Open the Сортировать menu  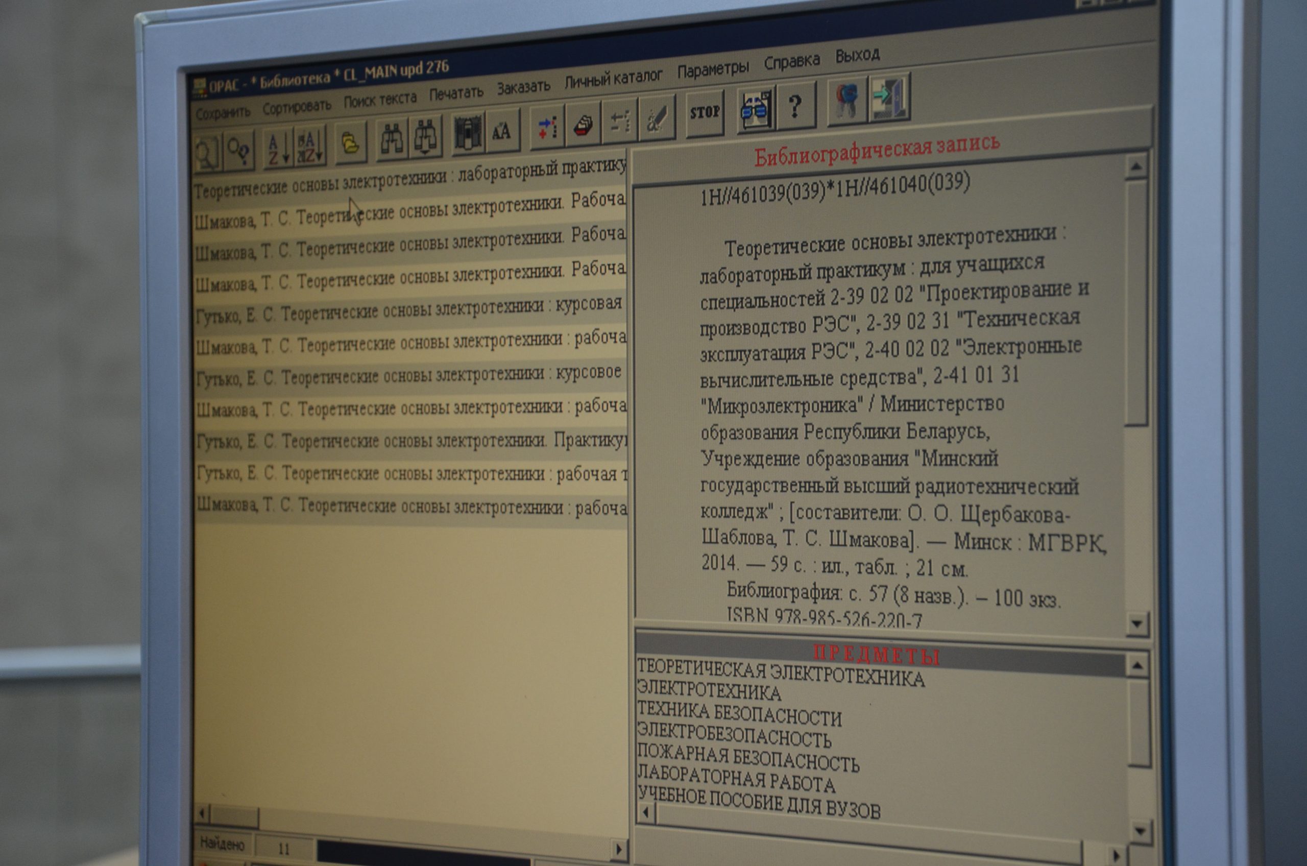tap(297, 107)
